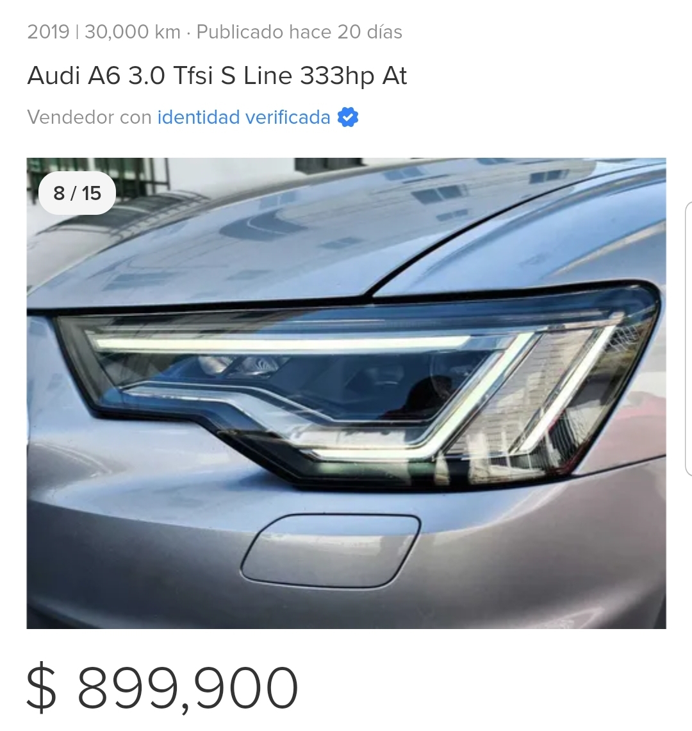Click the $ 899,900 price

click(x=162, y=687)
